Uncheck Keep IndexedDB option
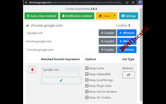166x104 pixels. [87, 74]
